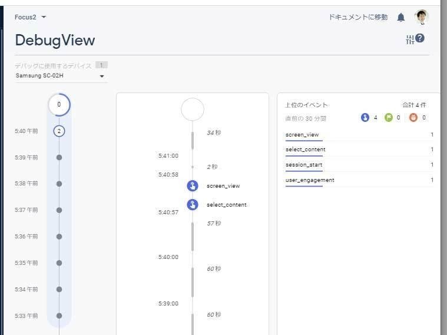This screenshot has height=335, width=447.
Task: Click the 5:40:00 timestamp
Action: 168,257
